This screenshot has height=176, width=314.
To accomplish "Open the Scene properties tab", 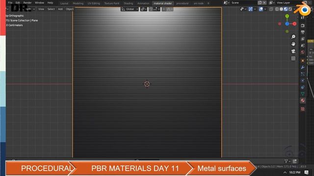I will click(x=303, y=45).
